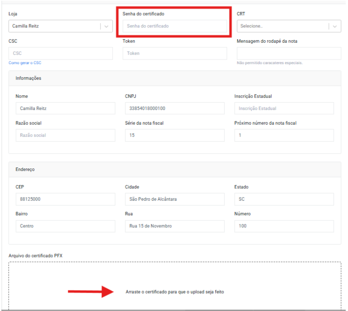Focus the Inscrição Estadual field
Image resolution: width=348 pixels, height=311 pixels.
click(x=284, y=109)
